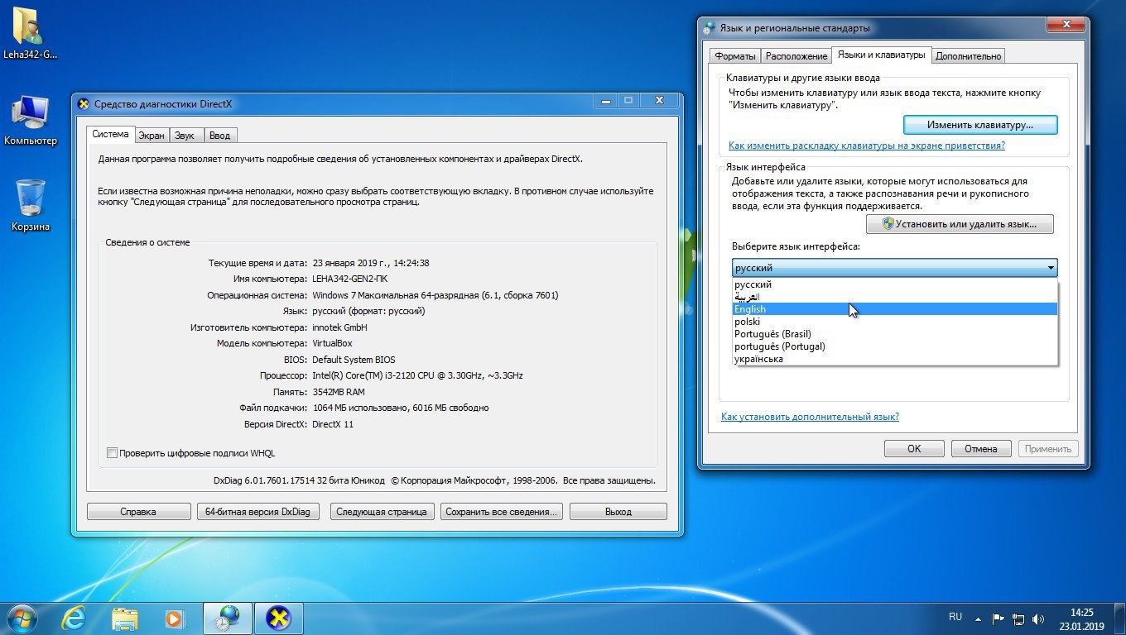1126x635 pixels.
Task: Choose Português (Brasil) option
Action: pyautogui.click(x=895, y=334)
